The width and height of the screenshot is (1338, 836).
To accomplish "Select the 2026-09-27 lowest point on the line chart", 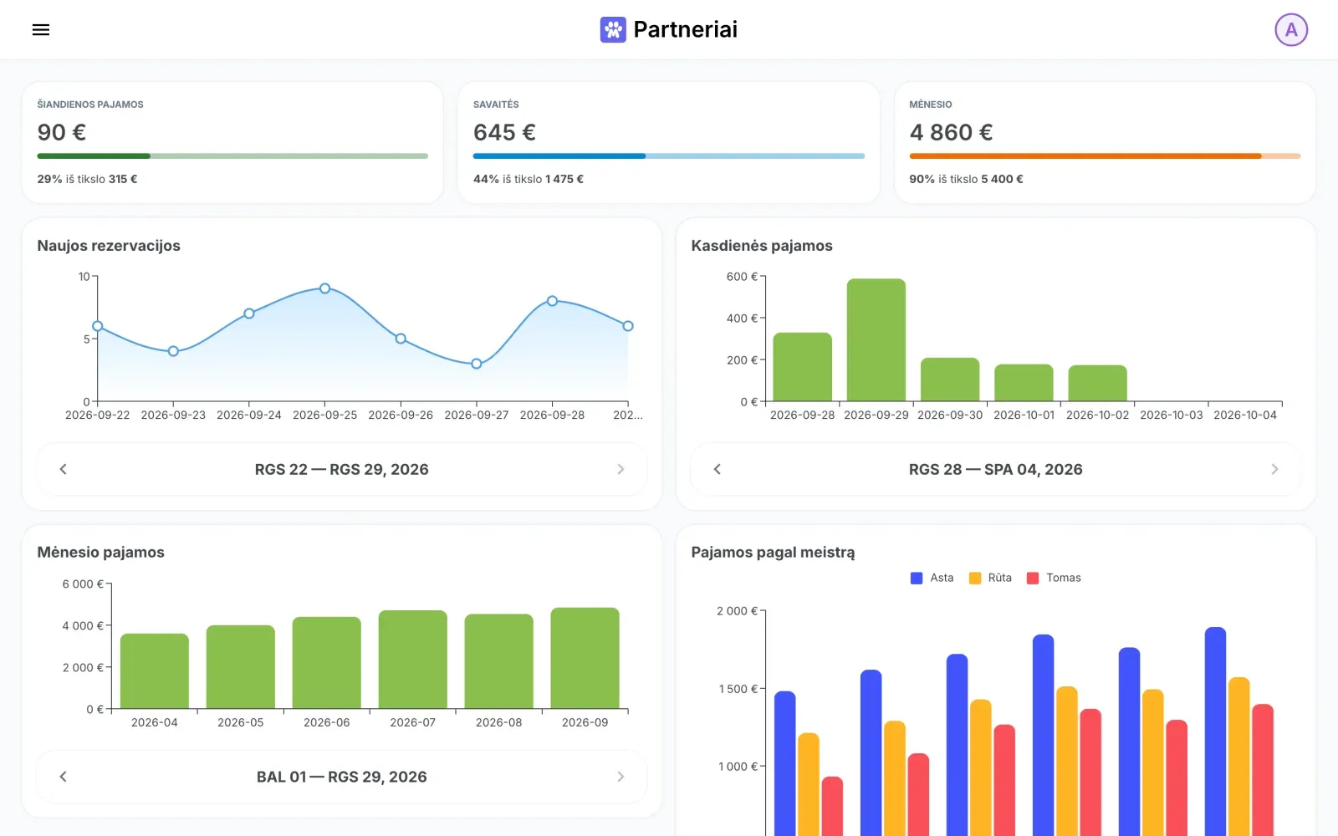I will point(477,364).
